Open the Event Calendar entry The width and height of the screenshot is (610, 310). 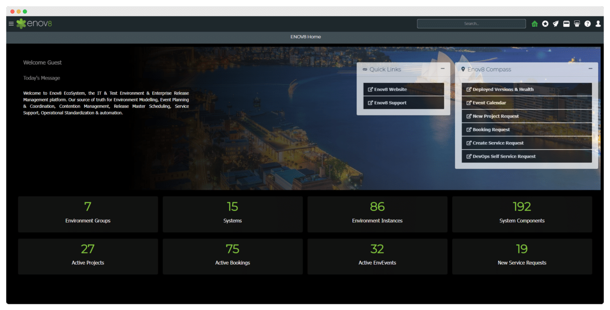coord(527,103)
